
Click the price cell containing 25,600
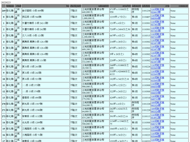(95, 42)
